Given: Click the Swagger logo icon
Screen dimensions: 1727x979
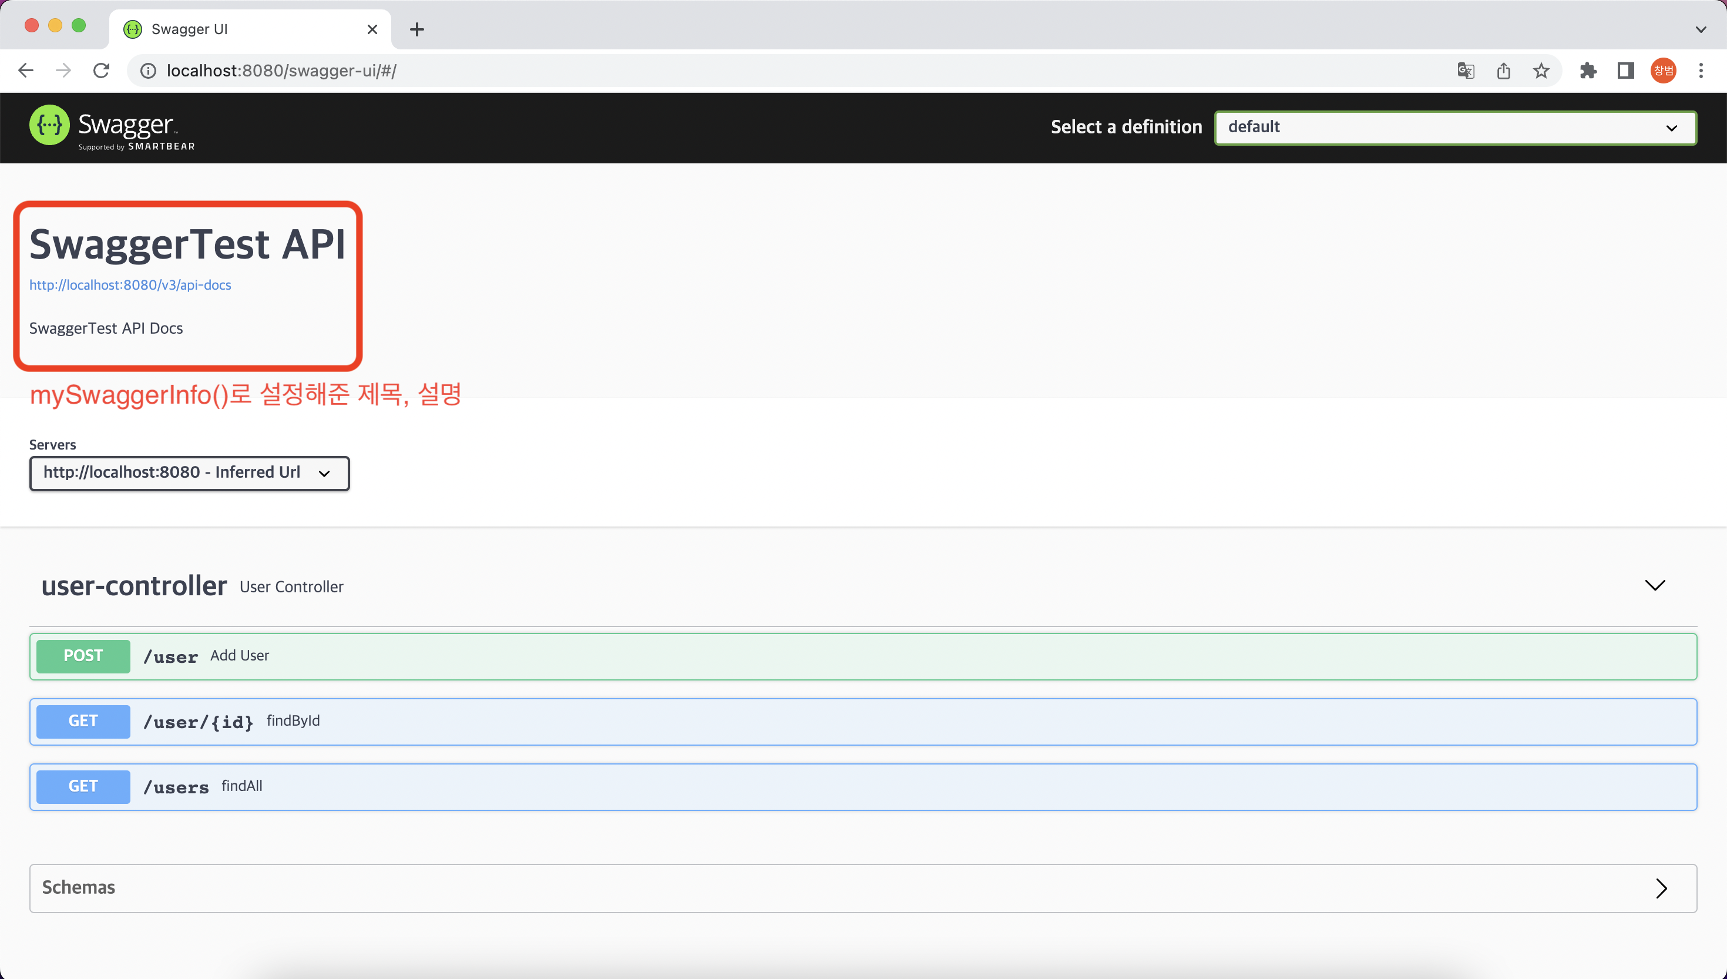Looking at the screenshot, I should 49,126.
